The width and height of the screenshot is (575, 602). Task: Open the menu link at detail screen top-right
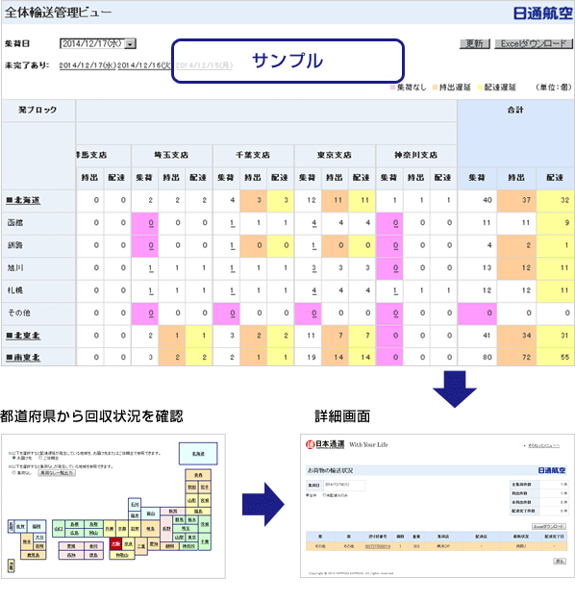(543, 446)
